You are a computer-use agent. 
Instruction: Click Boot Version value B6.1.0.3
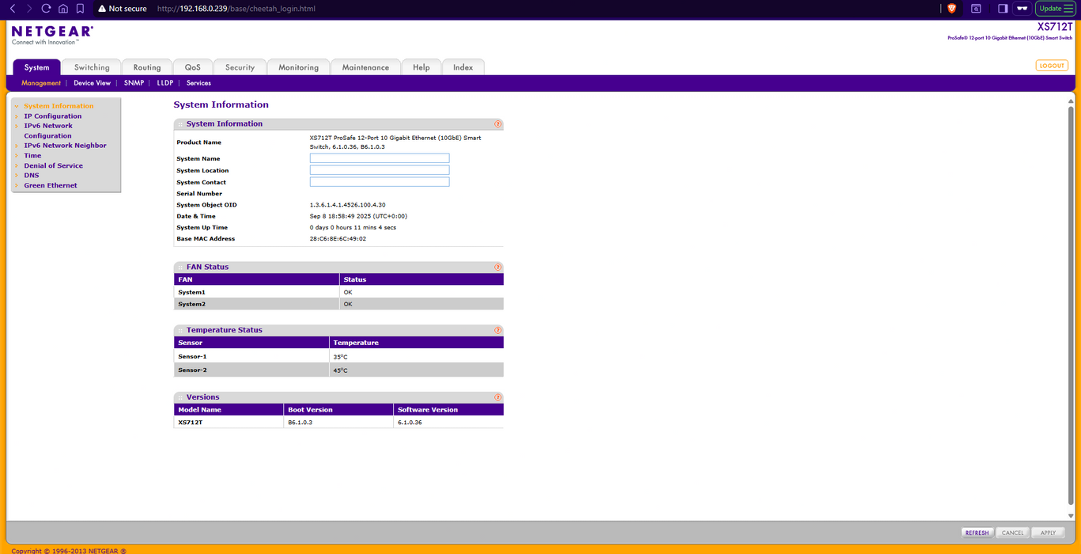click(x=300, y=423)
